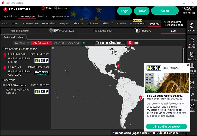
Task: Open the leaderboard bars icon in sidebar
Action: coord(192,65)
